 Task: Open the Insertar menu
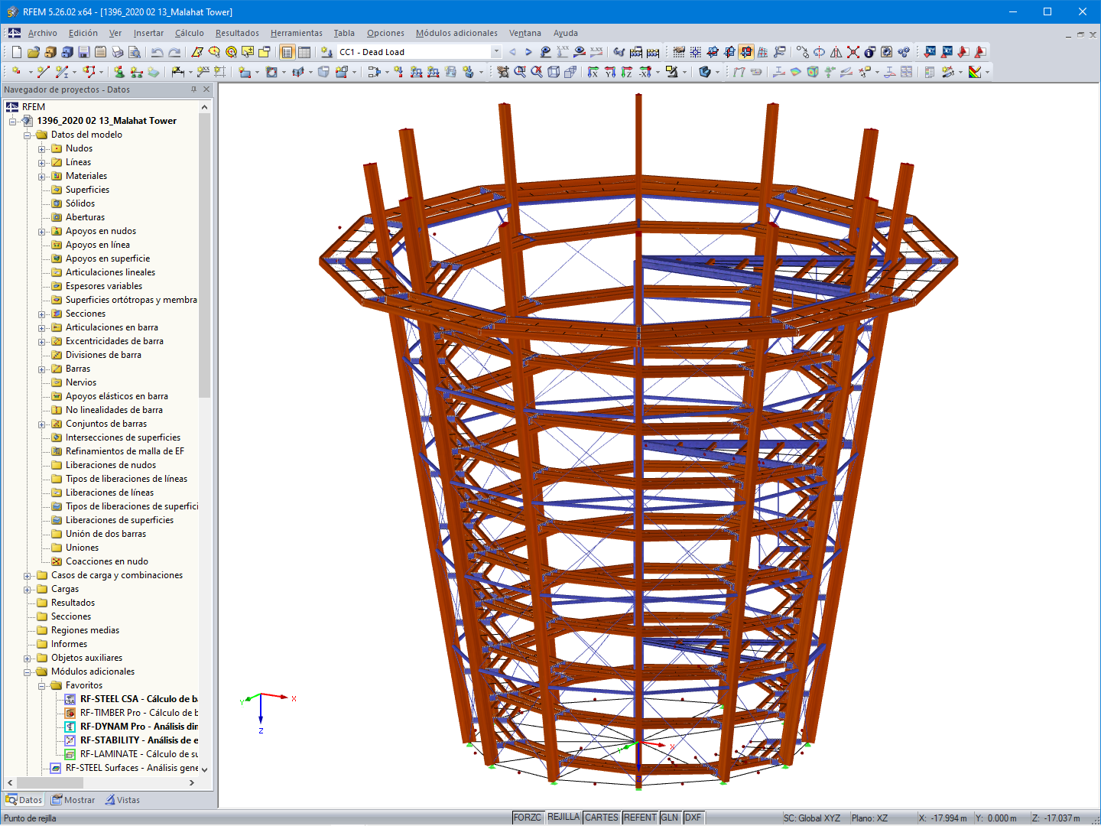tap(148, 33)
